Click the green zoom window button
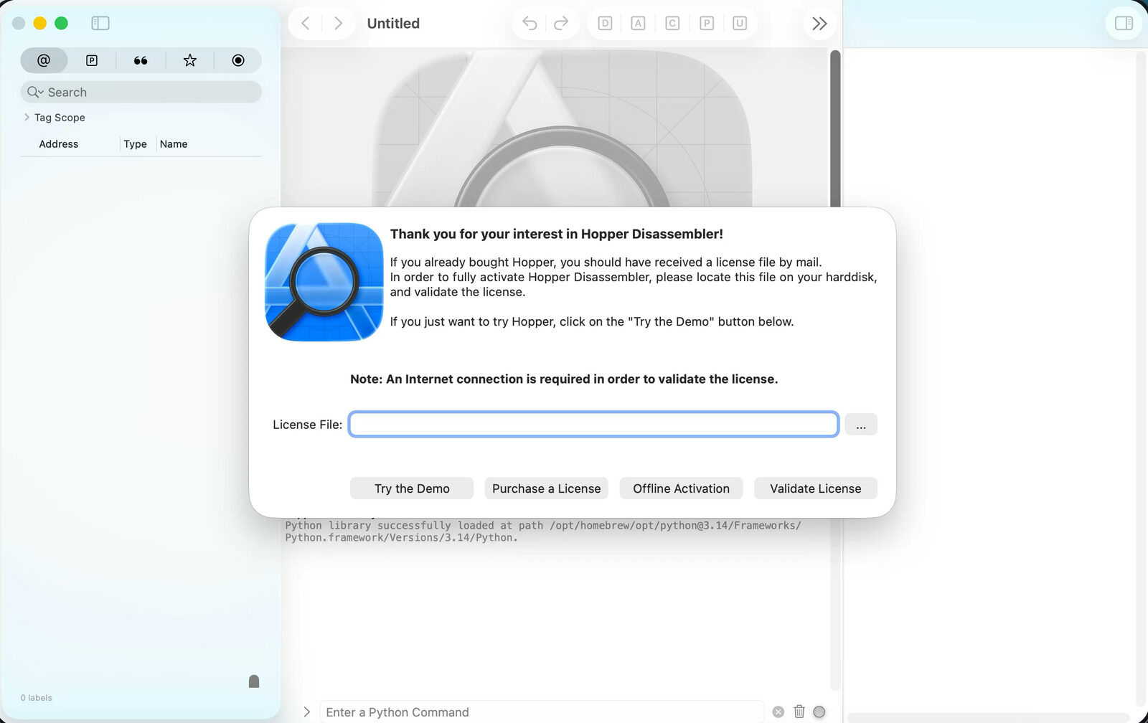The height and width of the screenshot is (723, 1148). [x=62, y=23]
